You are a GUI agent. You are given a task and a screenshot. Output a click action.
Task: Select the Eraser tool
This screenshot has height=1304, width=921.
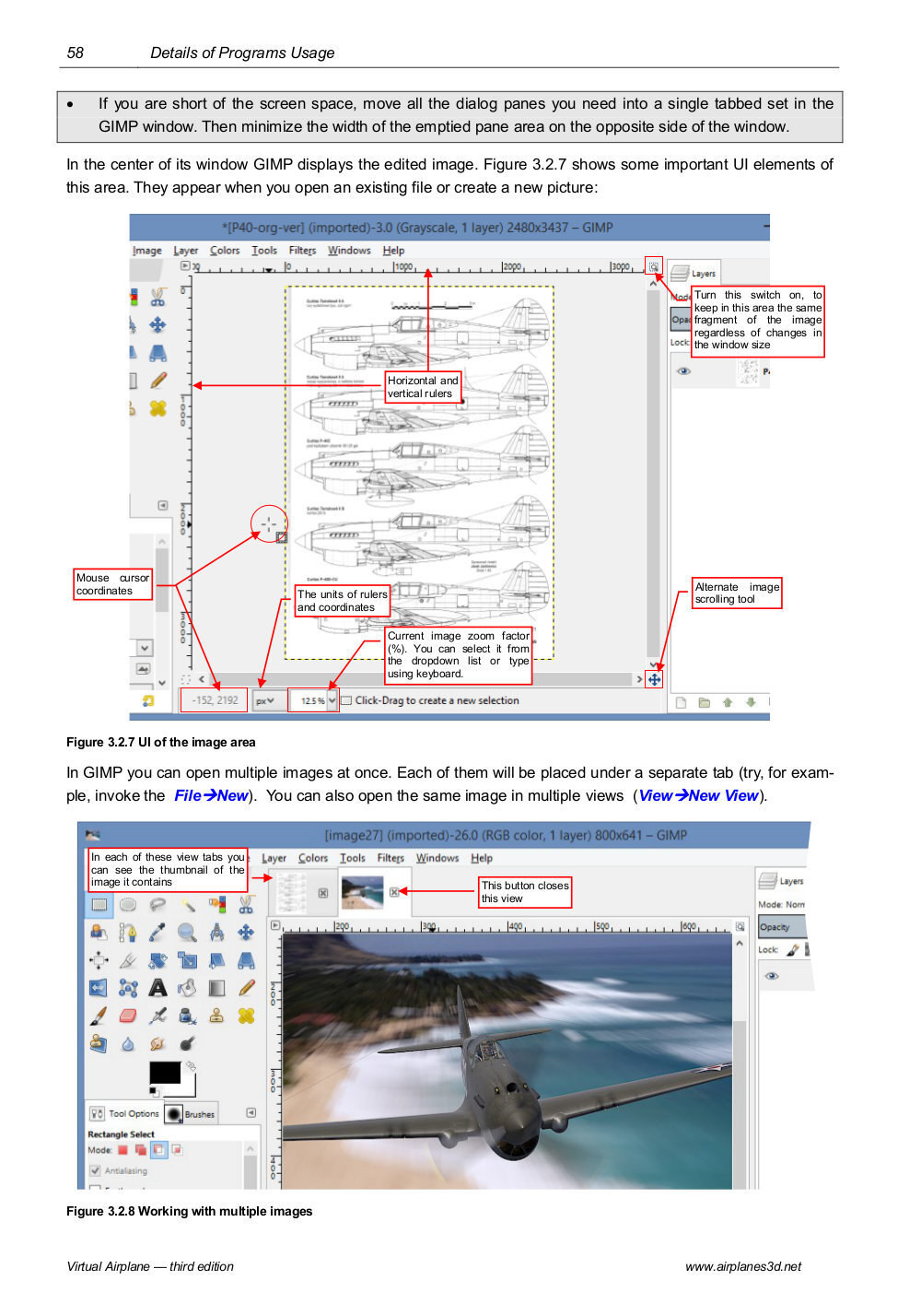(128, 1016)
